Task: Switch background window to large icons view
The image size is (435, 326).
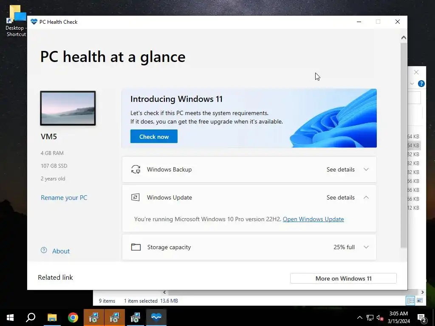Action: (x=420, y=301)
